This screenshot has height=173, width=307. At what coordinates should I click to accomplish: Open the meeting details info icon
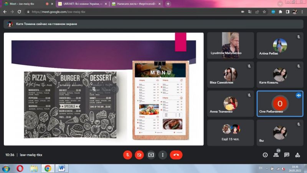265,155
